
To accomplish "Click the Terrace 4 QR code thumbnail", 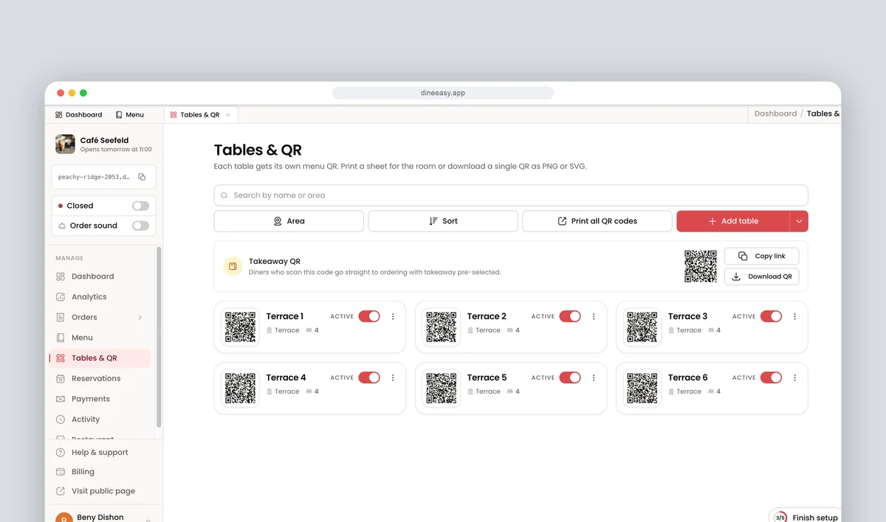I will point(240,388).
